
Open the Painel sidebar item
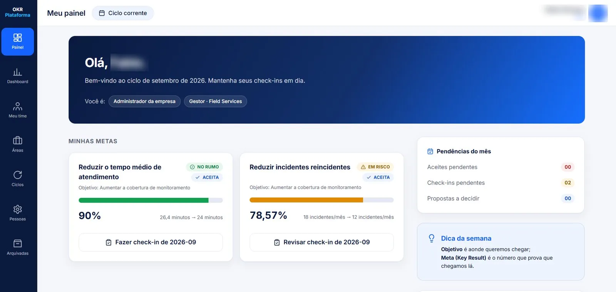click(17, 41)
